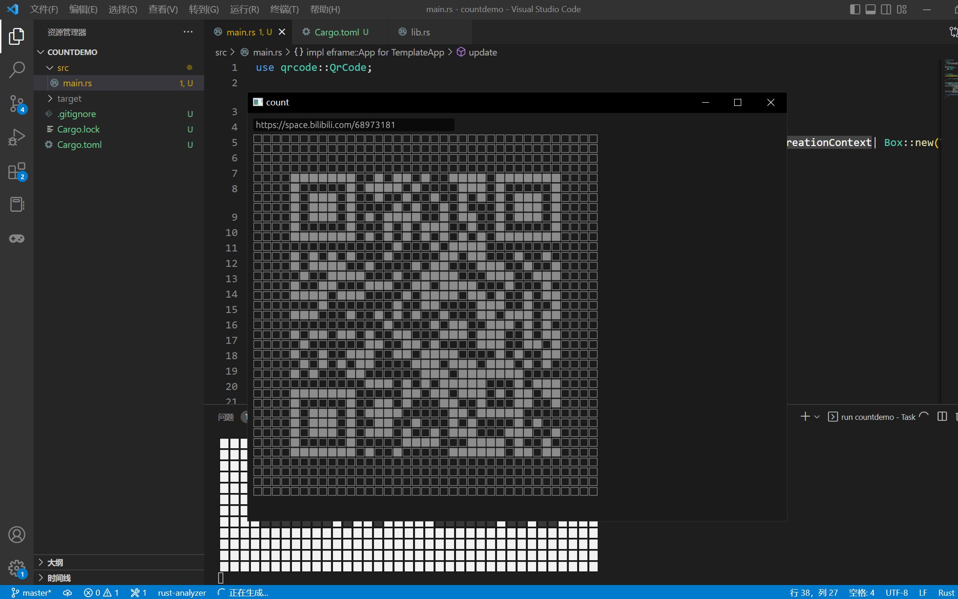Switch to the Cargo.toml editor tab
Viewport: 958px width, 599px height.
[x=341, y=32]
